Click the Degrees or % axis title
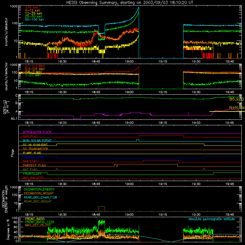 point(8,229)
